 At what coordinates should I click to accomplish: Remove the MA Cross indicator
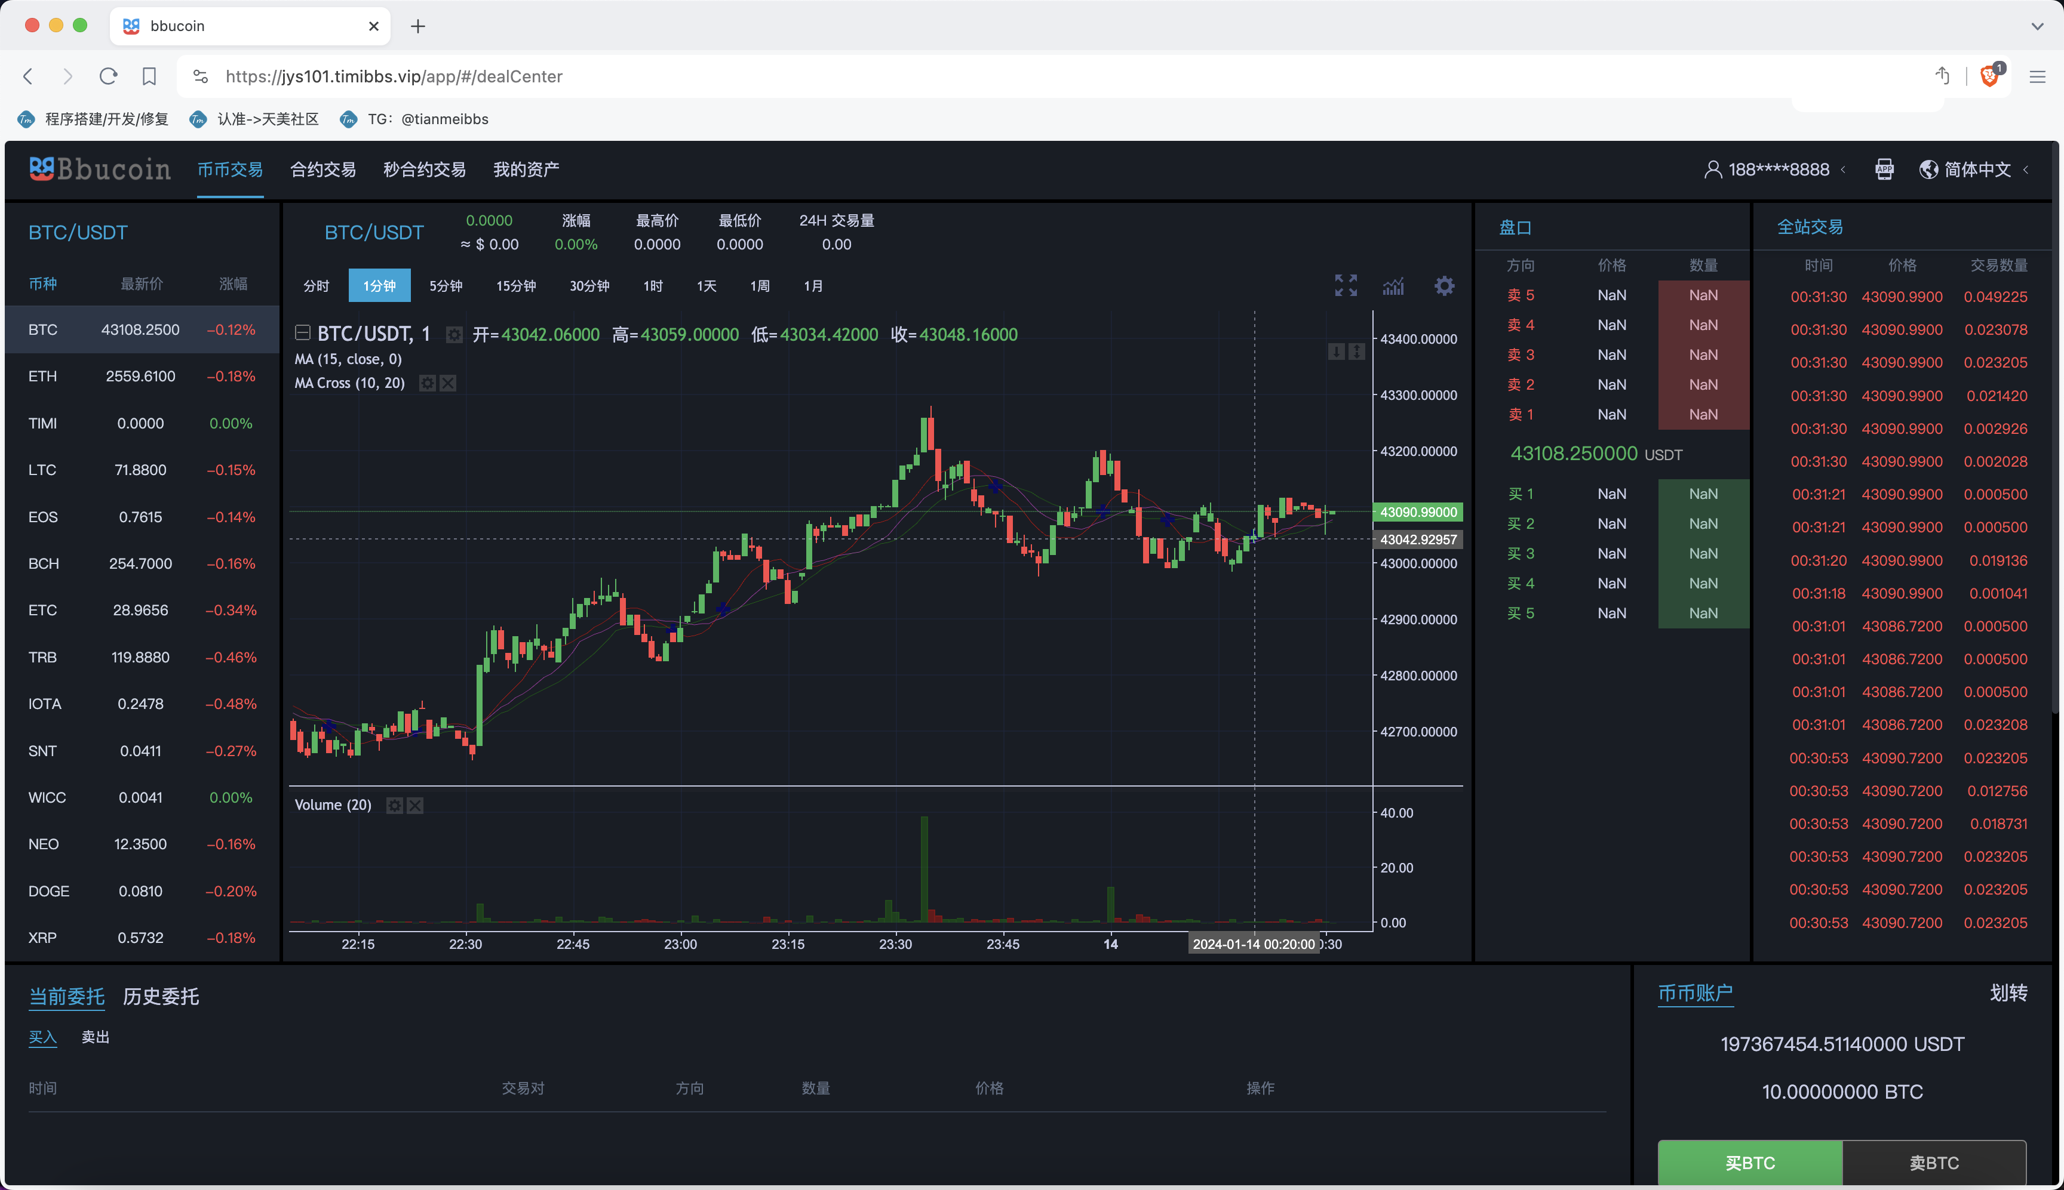[448, 383]
